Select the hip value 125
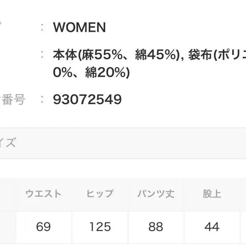The width and height of the screenshot is (246, 246). tap(100, 227)
